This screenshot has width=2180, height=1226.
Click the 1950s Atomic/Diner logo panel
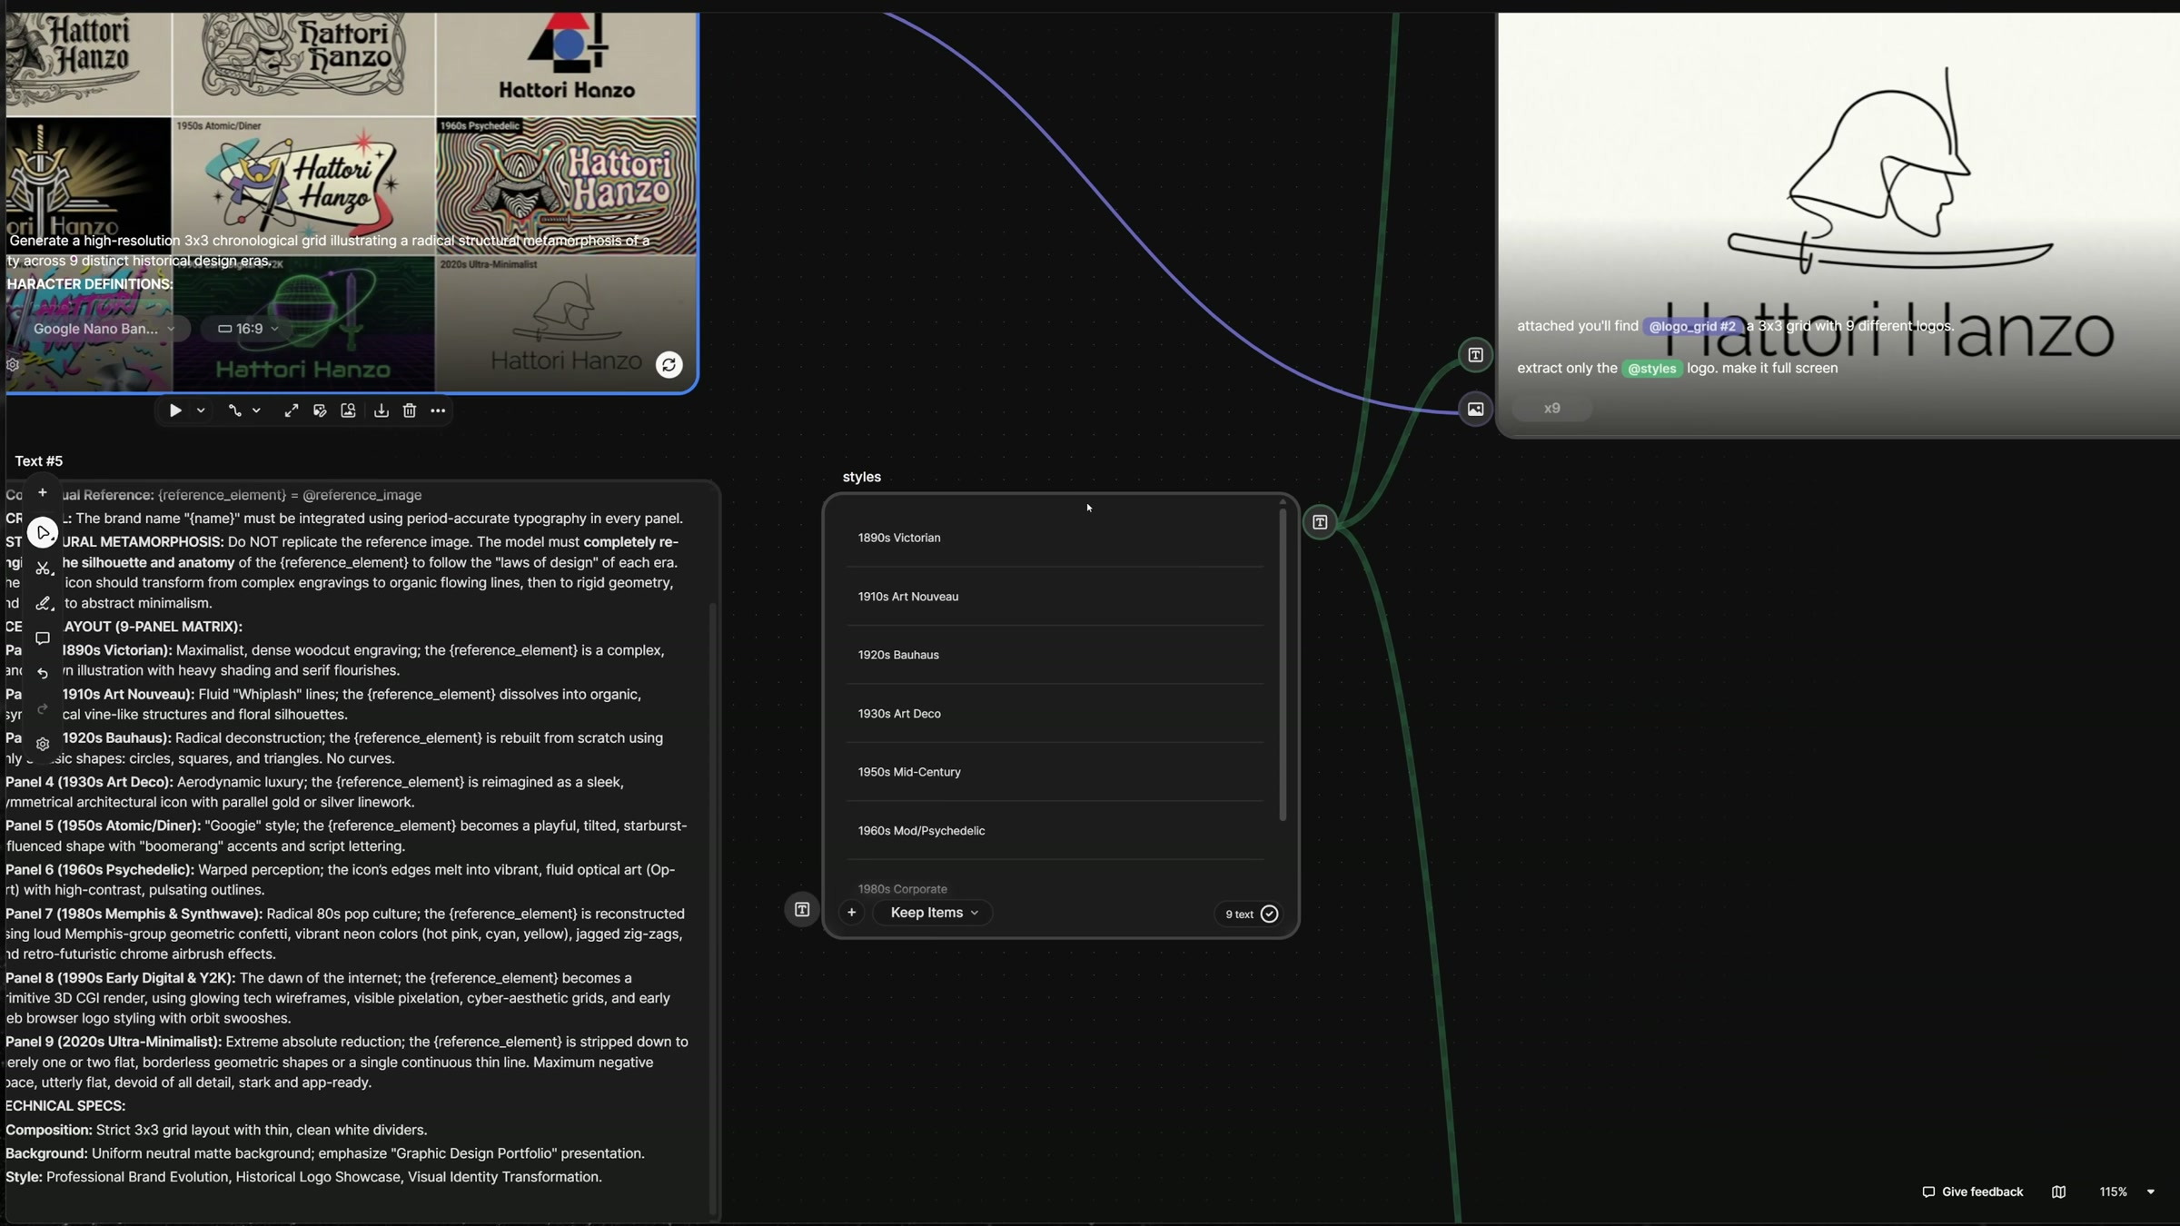coord(303,185)
